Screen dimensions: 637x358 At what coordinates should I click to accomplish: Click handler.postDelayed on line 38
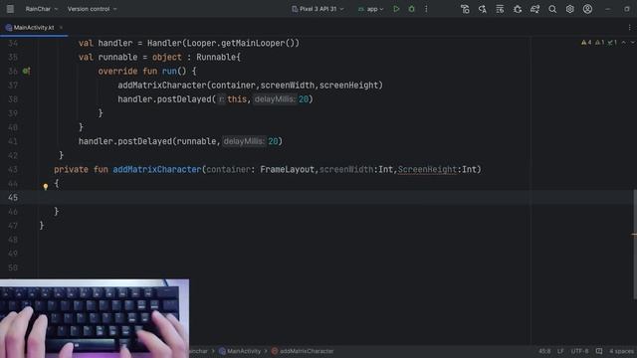click(164, 99)
